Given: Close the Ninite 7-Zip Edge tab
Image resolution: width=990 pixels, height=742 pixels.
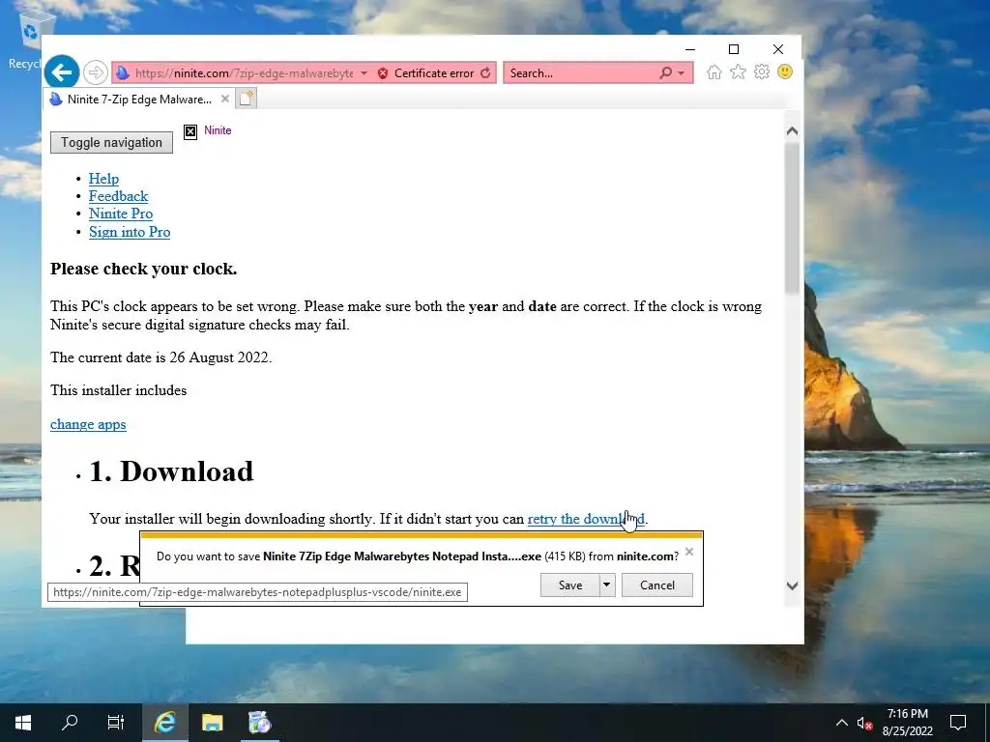Looking at the screenshot, I should [224, 100].
